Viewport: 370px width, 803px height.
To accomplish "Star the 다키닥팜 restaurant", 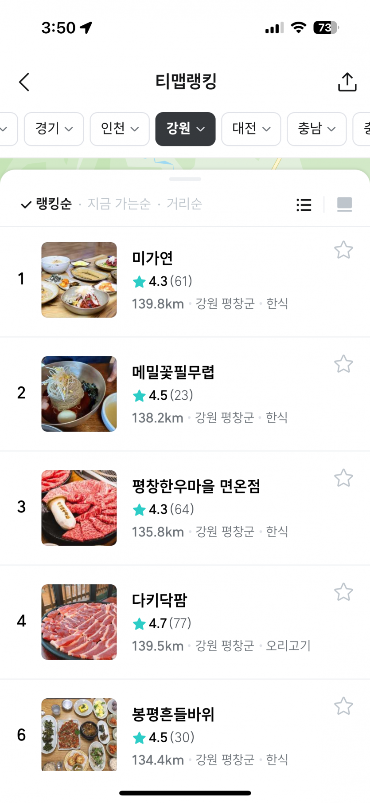I will [x=343, y=592].
